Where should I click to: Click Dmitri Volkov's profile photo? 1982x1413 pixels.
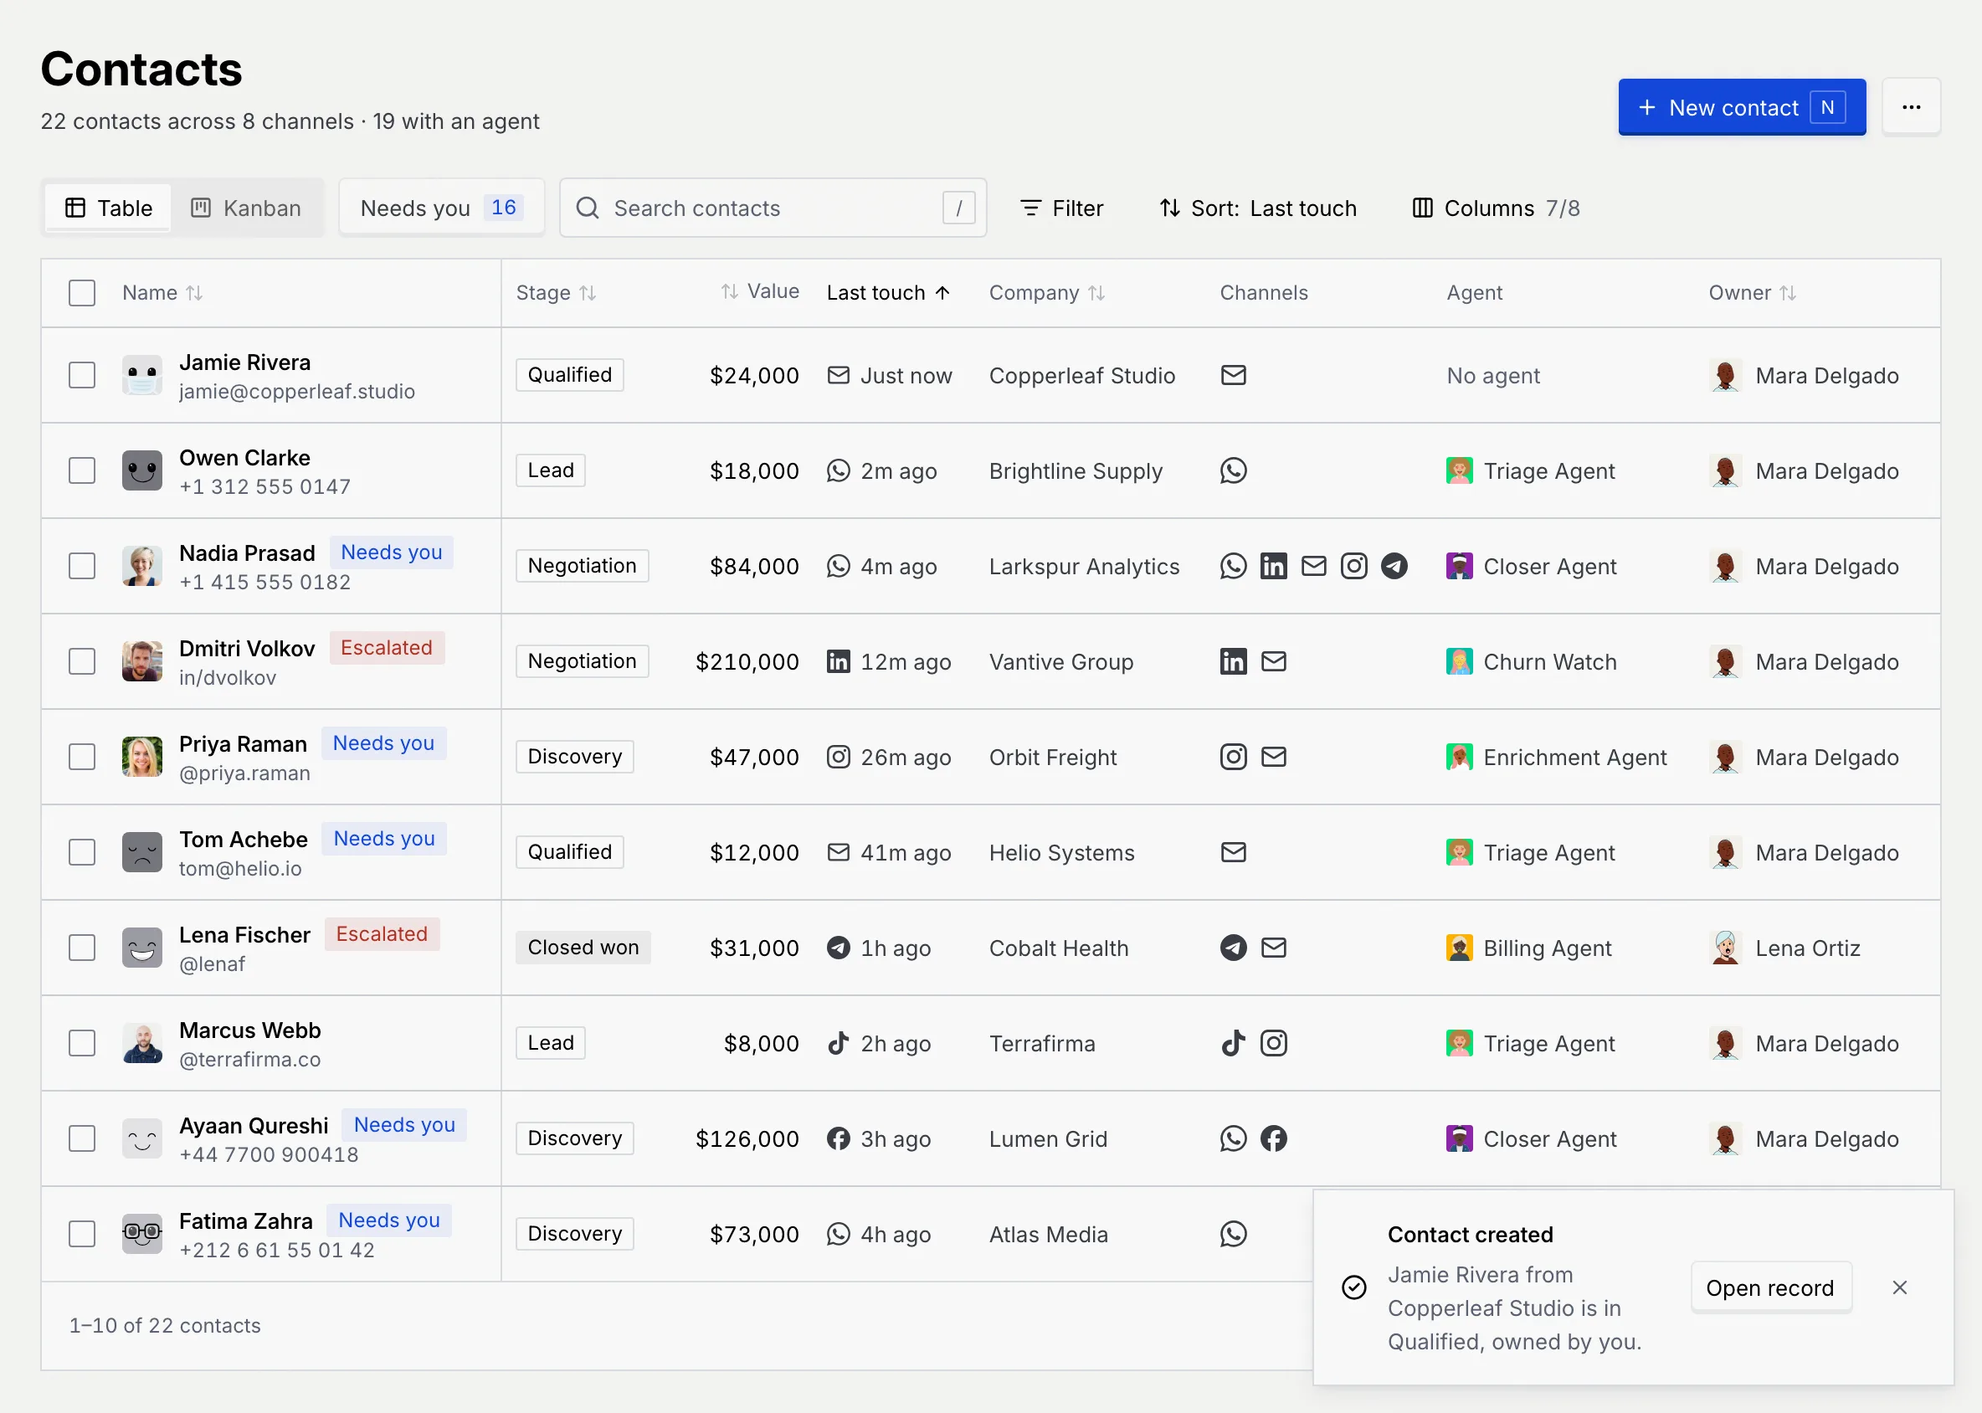[141, 661]
